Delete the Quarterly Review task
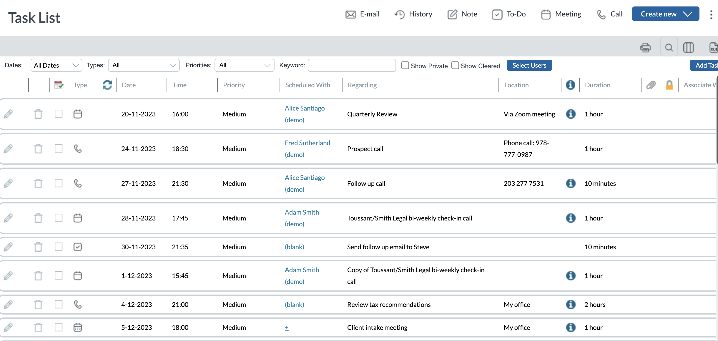Image resolution: width=718 pixels, height=341 pixels. 38,114
